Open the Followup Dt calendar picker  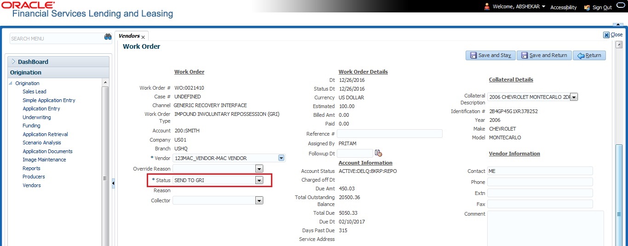(378, 153)
